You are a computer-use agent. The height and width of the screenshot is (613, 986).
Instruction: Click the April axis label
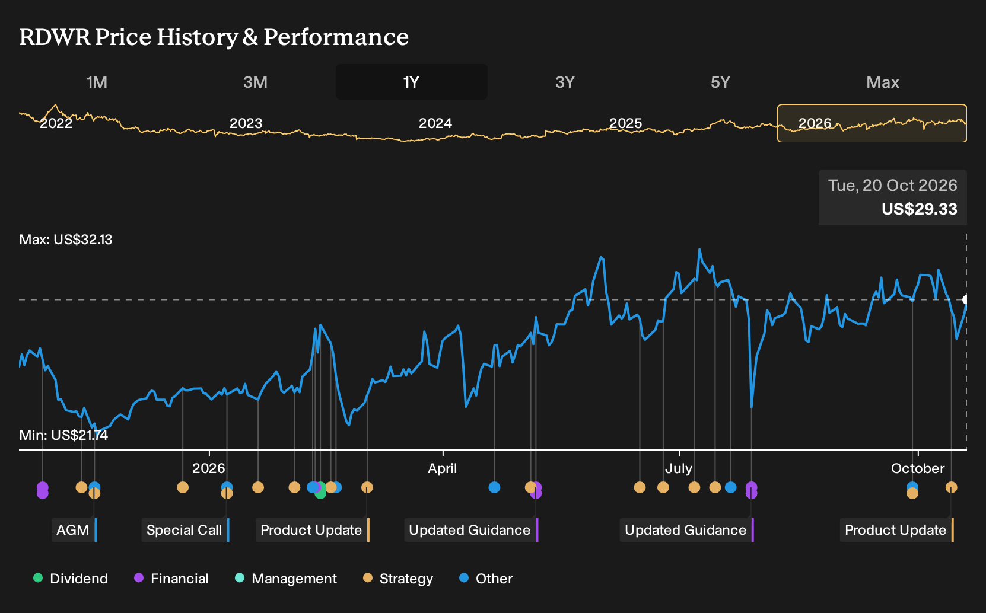click(x=443, y=468)
